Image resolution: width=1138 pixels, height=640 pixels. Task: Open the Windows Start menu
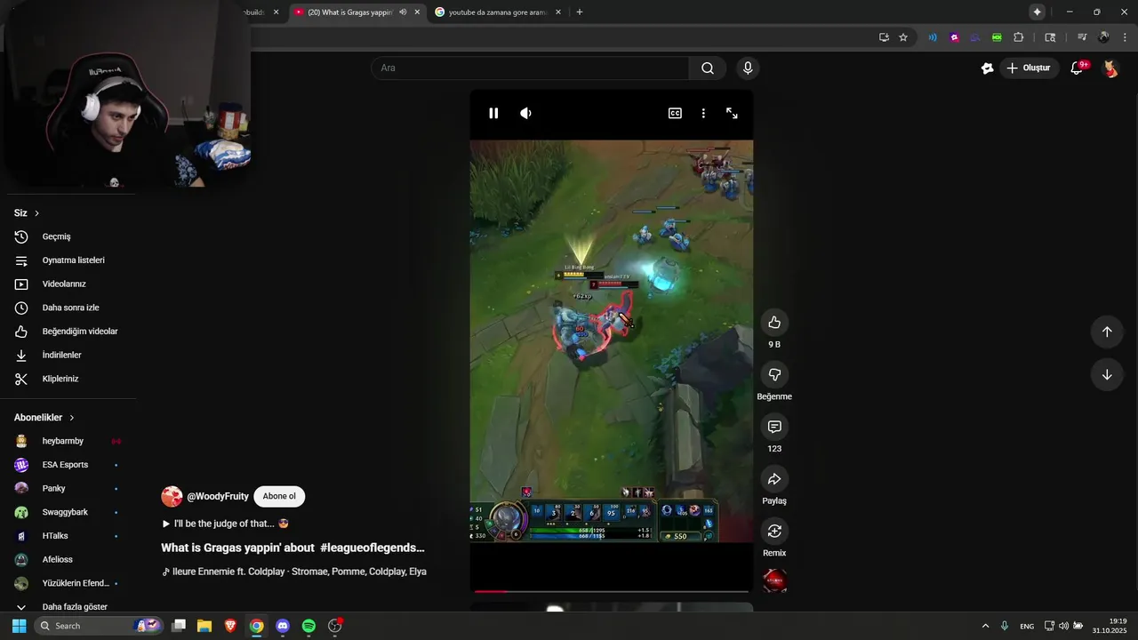coord(19,626)
